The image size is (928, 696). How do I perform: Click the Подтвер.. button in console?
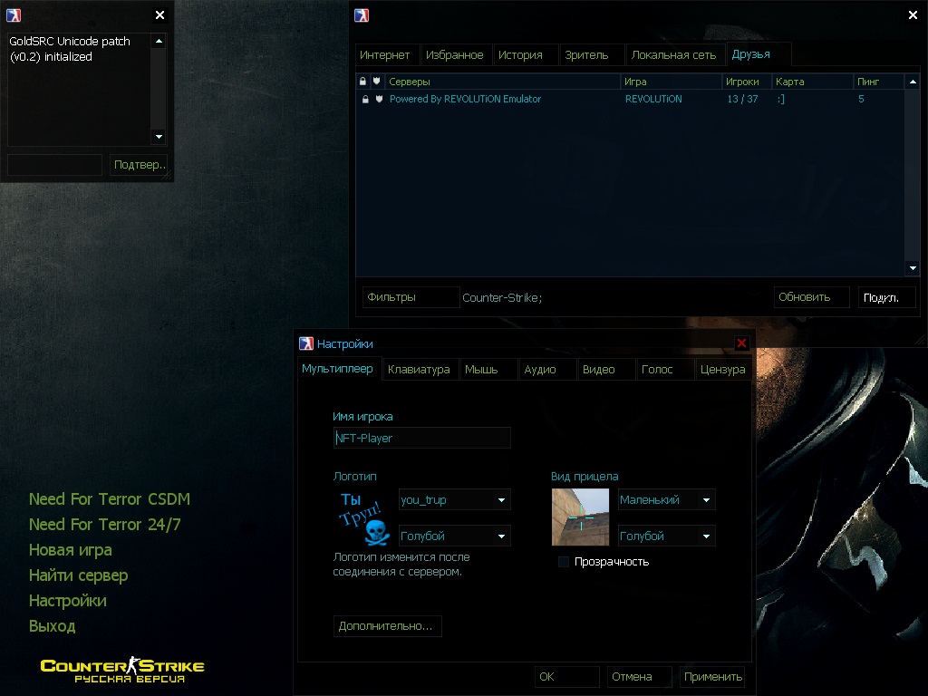point(139,165)
